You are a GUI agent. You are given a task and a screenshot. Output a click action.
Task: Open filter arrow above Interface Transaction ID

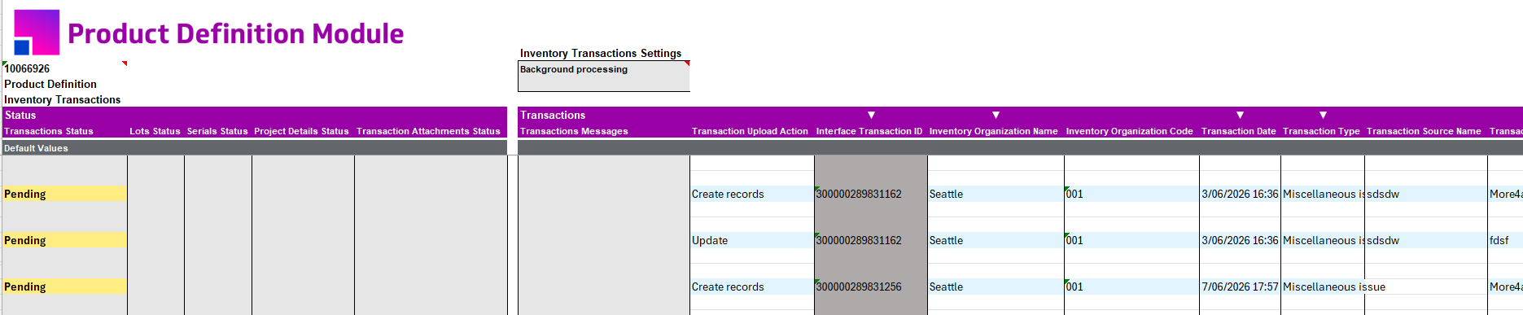871,116
